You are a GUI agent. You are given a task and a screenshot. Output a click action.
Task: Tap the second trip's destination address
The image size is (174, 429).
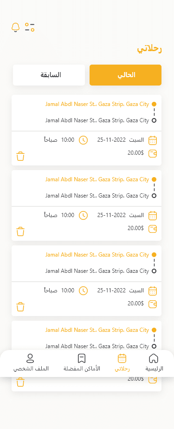[97, 196]
